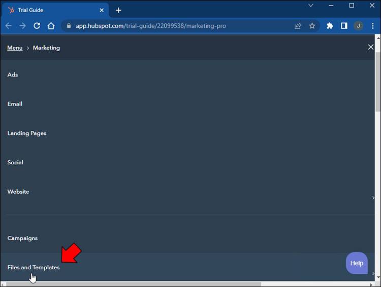Click Marketing breadcrumb label
Image resolution: width=381 pixels, height=287 pixels.
[x=46, y=48]
